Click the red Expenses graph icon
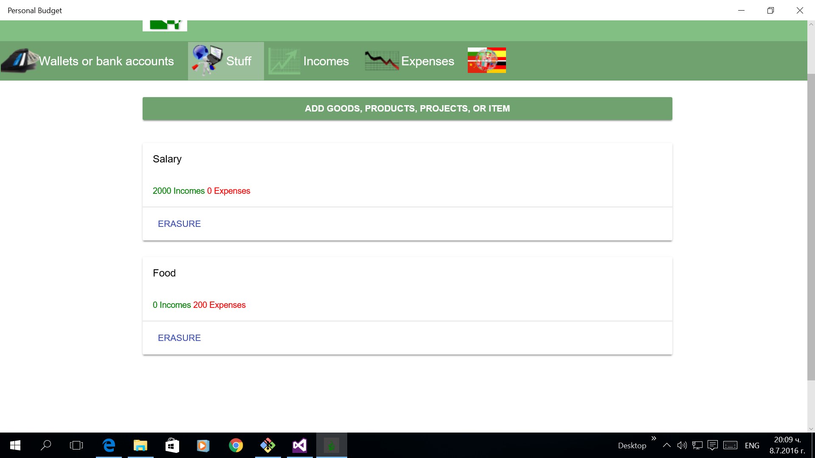The image size is (815, 458). pos(381,61)
